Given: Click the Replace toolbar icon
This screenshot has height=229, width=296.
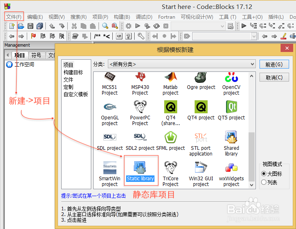Looking at the screenshot, I should 115,26.
